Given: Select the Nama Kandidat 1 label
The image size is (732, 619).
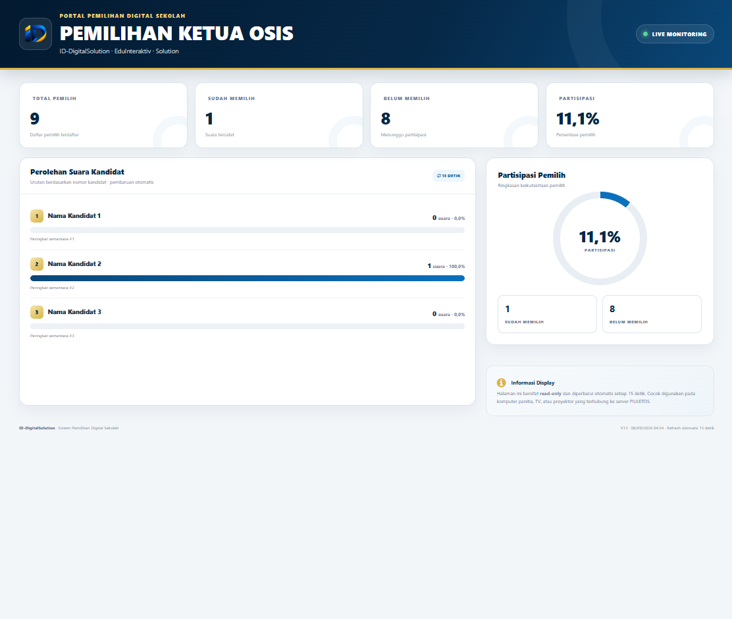Looking at the screenshot, I should (74, 216).
